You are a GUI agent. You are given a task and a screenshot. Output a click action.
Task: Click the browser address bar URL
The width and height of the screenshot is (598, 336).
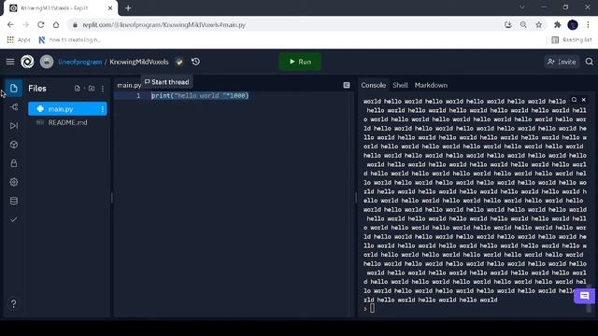pos(164,25)
